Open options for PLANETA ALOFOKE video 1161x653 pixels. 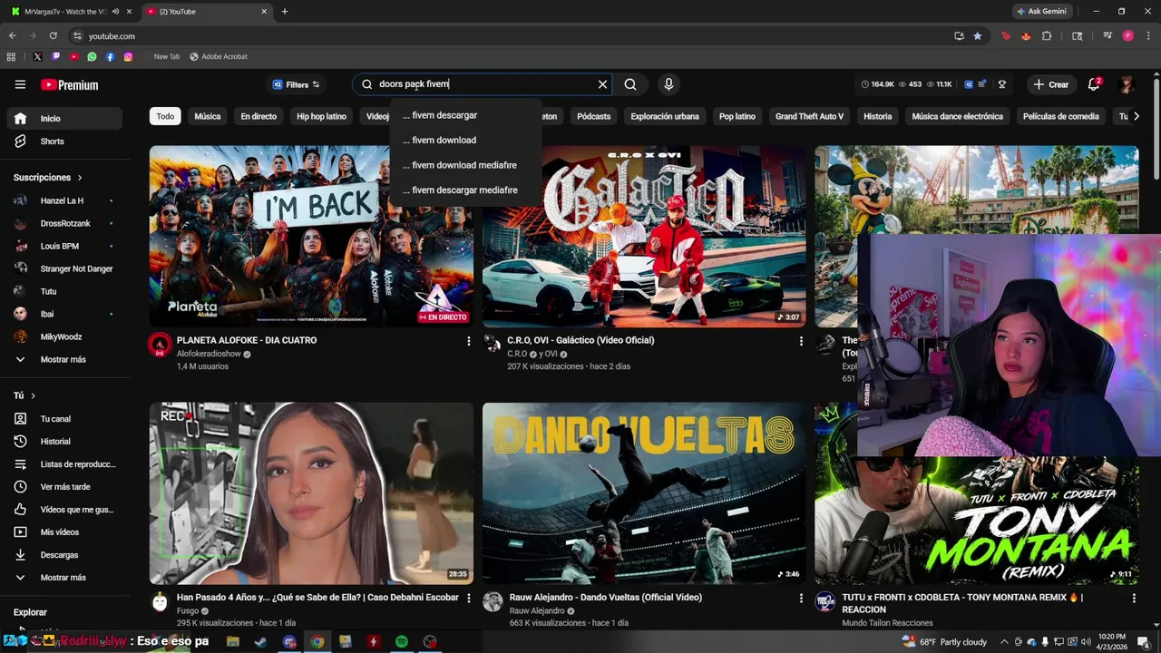tap(468, 341)
